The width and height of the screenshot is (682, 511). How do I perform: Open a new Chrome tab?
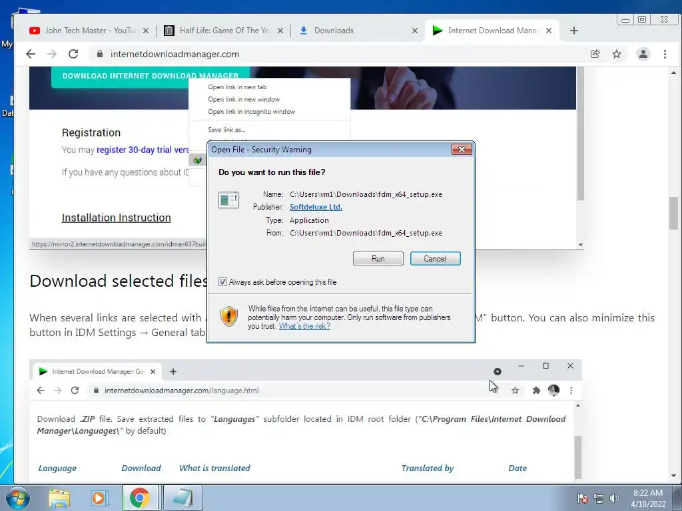tap(573, 31)
